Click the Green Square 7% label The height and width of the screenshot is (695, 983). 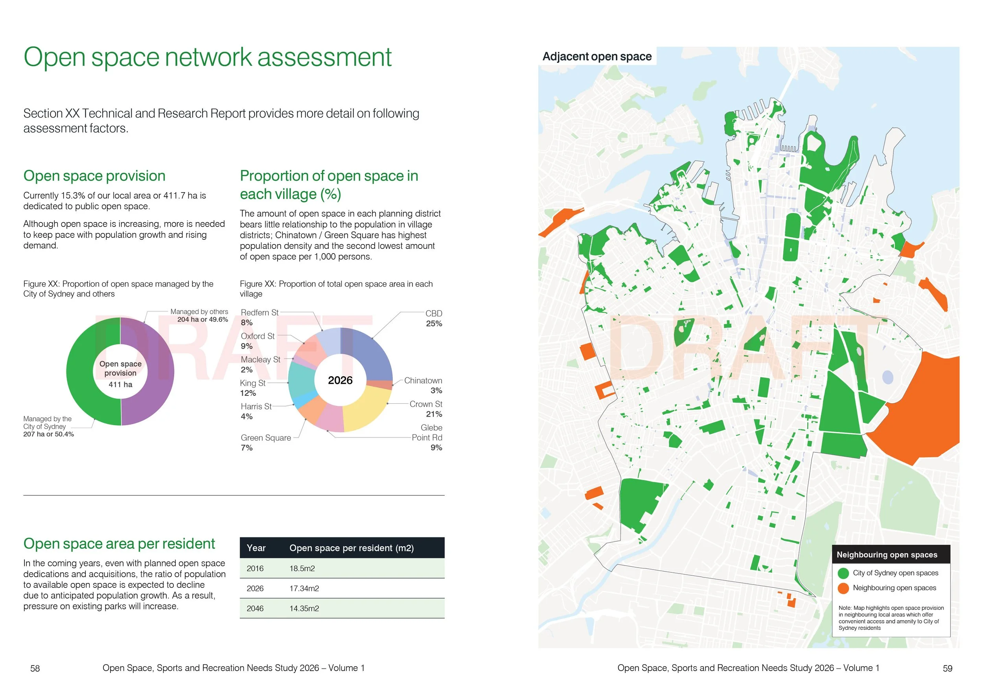(x=265, y=442)
